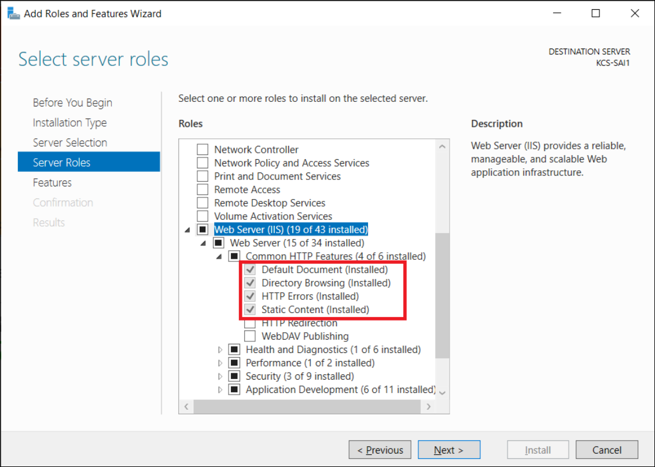The height and width of the screenshot is (467, 655).
Task: Enable the WebDAV Publishing checkbox
Action: [x=250, y=336]
